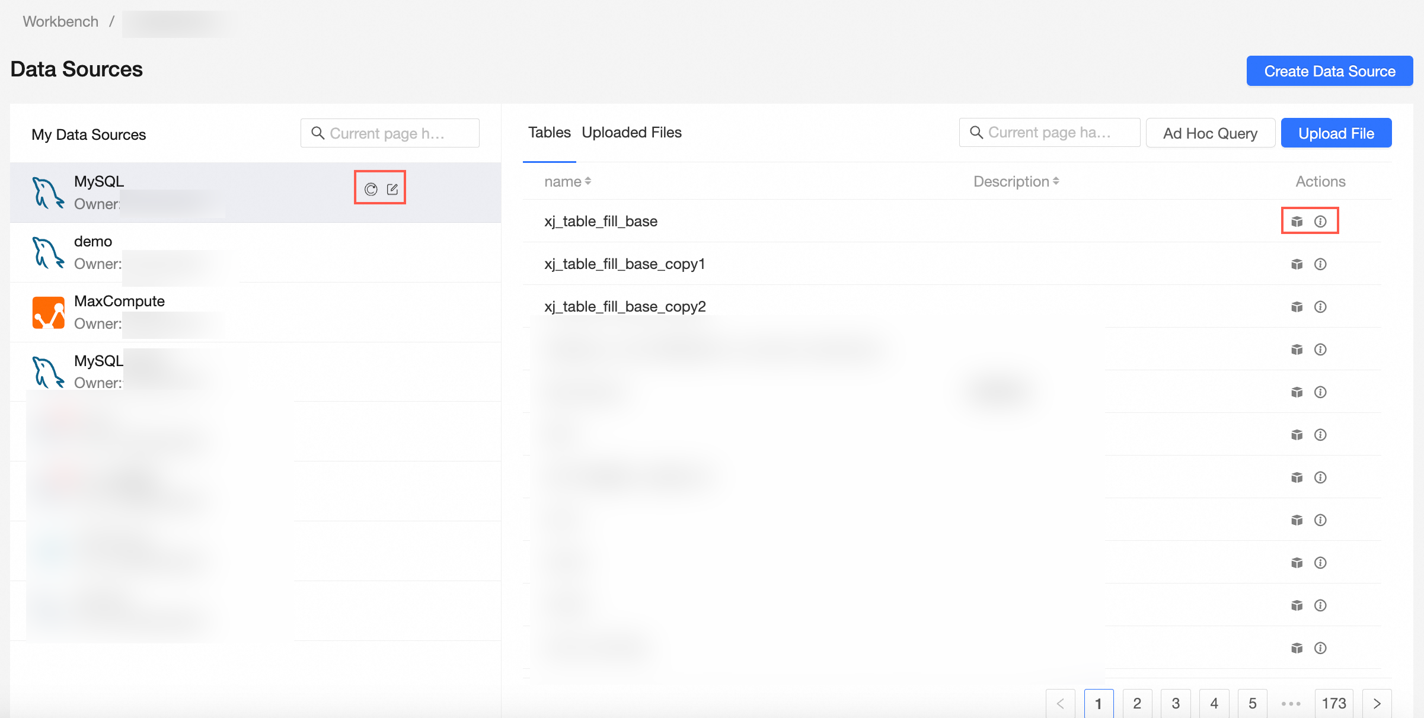Go to next page of tables

(1377, 703)
